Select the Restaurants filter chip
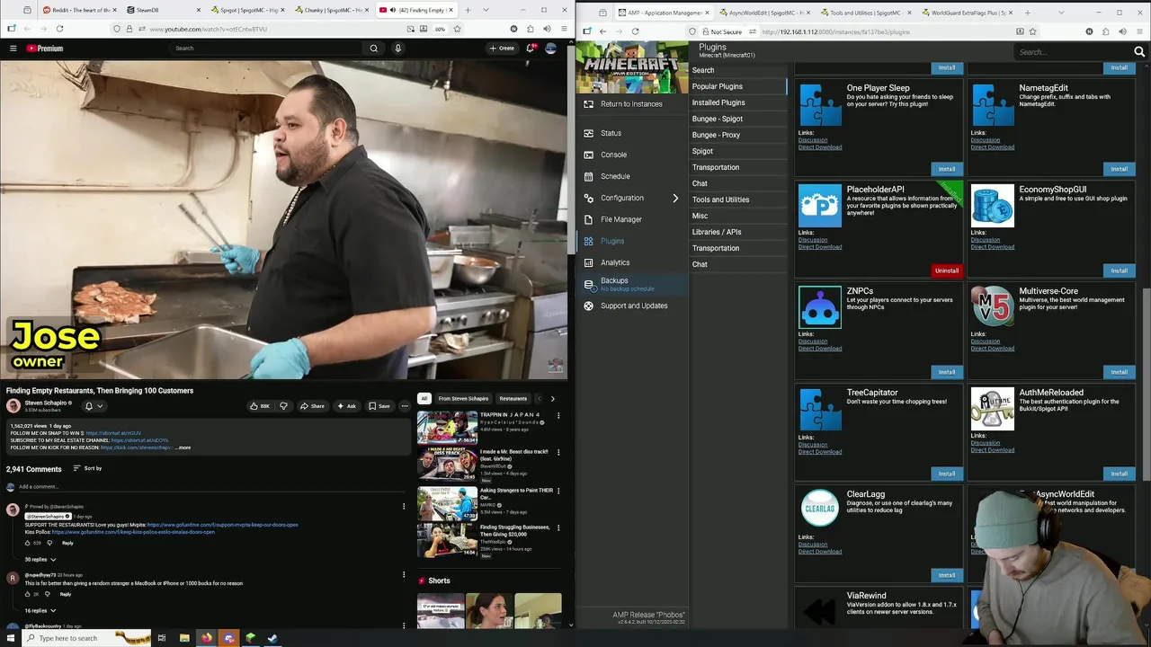 pos(513,398)
